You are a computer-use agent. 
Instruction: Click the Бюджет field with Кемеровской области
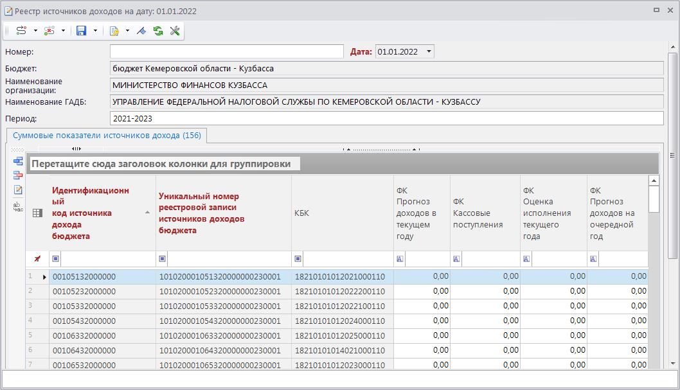tap(387, 69)
